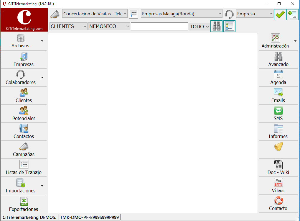Open the Empresas Malaga(Ronda) list dropdown

tap(182, 14)
